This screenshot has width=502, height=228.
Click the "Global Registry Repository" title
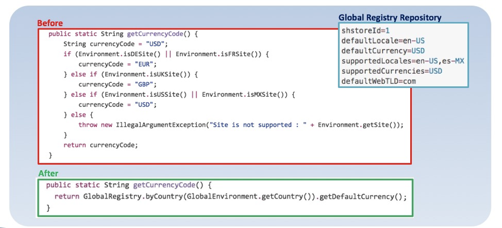tap(390, 18)
